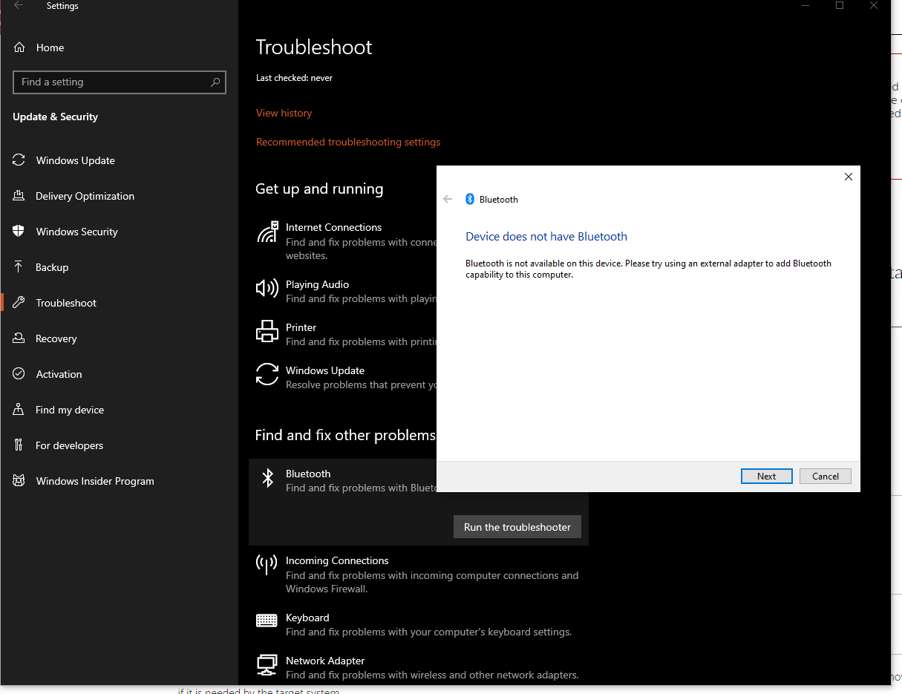The image size is (902, 694).
Task: Click the Printer troubleshooter icon
Action: [x=267, y=331]
